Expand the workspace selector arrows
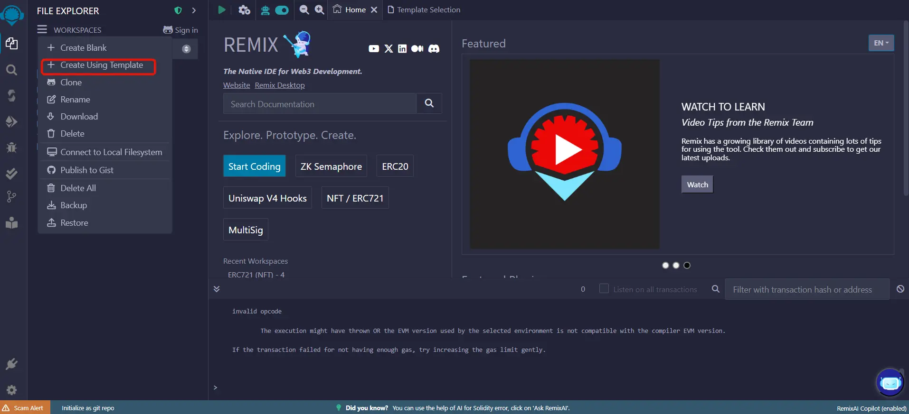Image resolution: width=909 pixels, height=414 pixels. pyautogui.click(x=186, y=49)
